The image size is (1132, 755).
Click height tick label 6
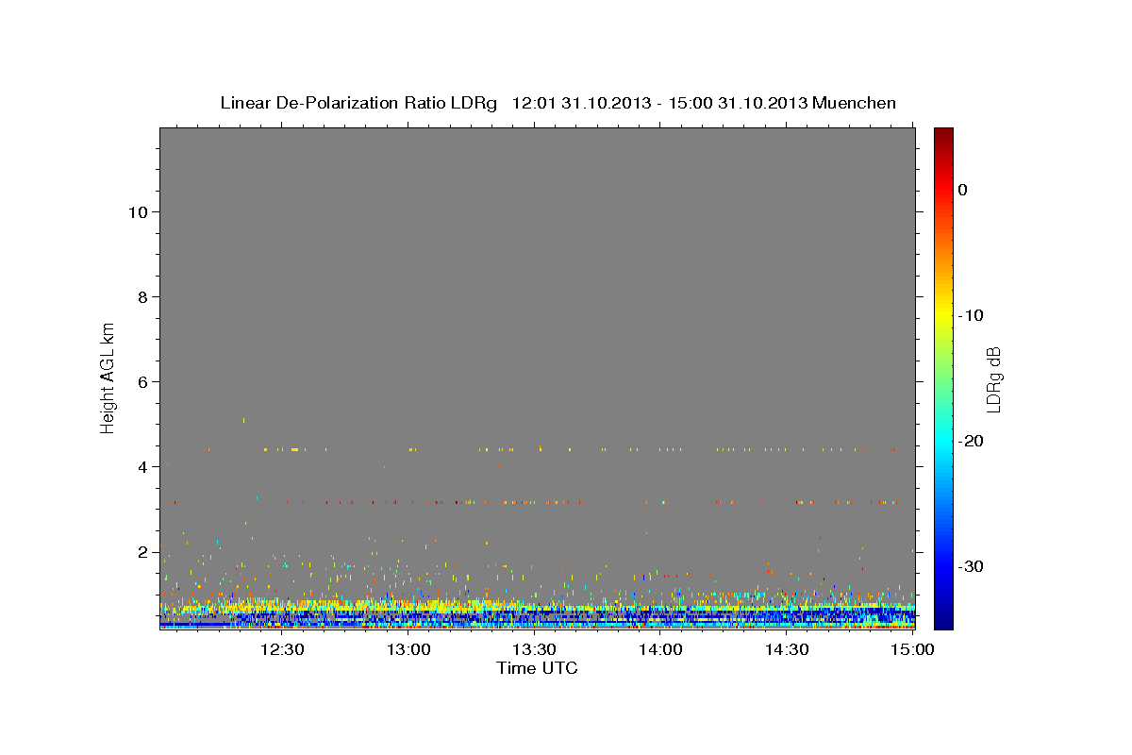pos(143,382)
